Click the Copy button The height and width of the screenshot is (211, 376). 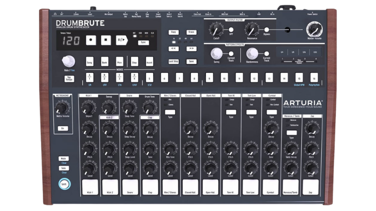pos(173,32)
